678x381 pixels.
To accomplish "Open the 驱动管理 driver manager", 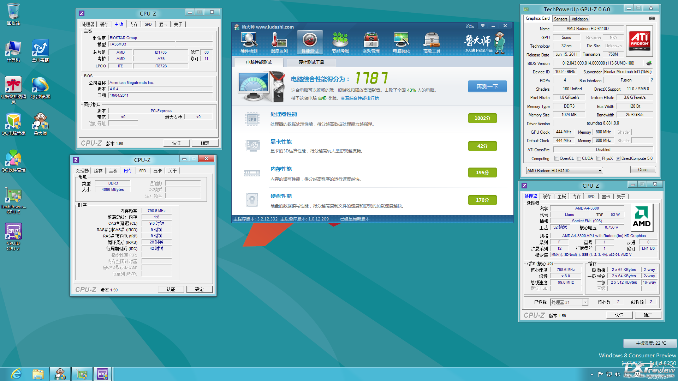I will tap(371, 42).
